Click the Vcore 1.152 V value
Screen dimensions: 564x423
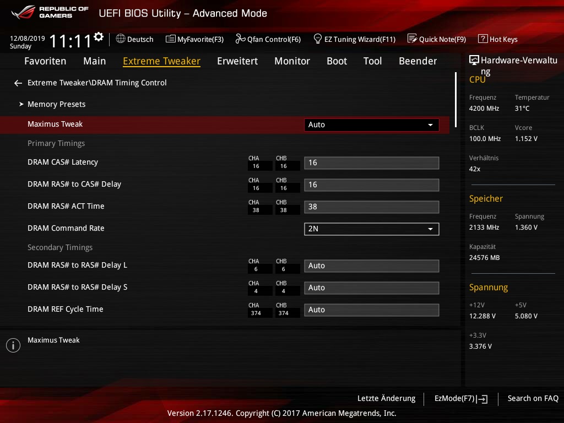(526, 138)
